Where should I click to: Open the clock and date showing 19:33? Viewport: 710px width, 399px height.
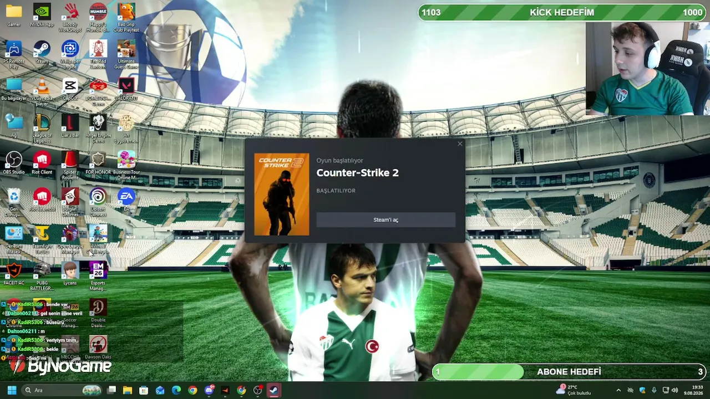click(x=693, y=390)
